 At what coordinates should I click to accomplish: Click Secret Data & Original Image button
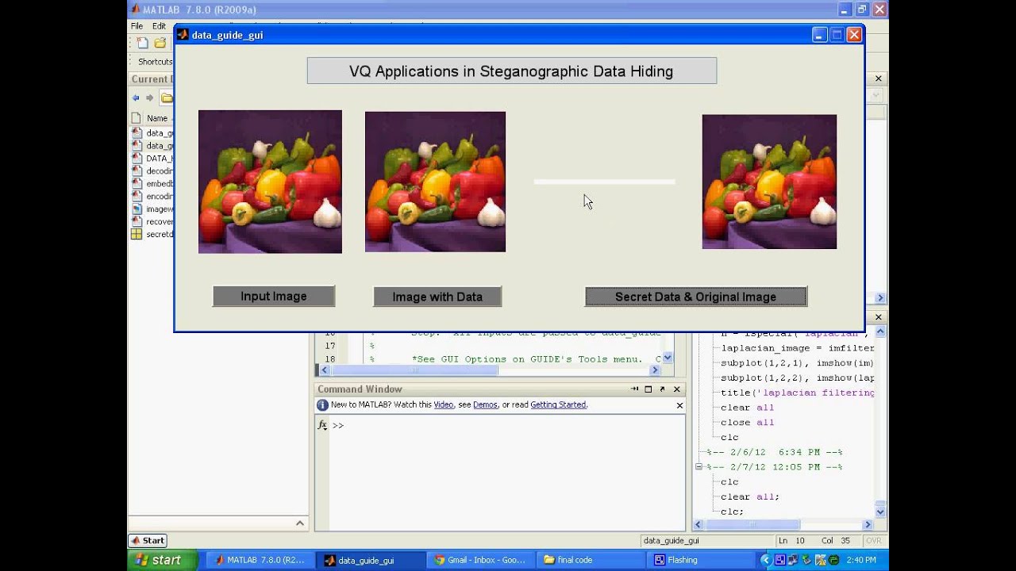[x=695, y=297]
